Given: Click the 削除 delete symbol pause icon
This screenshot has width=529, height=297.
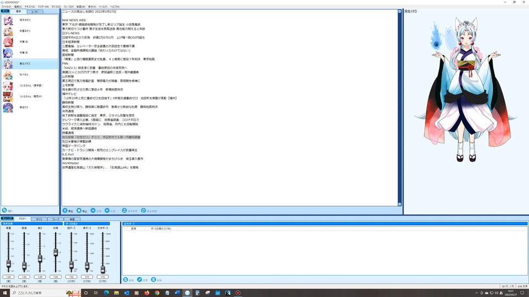Looking at the screenshot, I should pyautogui.click(x=154, y=280).
